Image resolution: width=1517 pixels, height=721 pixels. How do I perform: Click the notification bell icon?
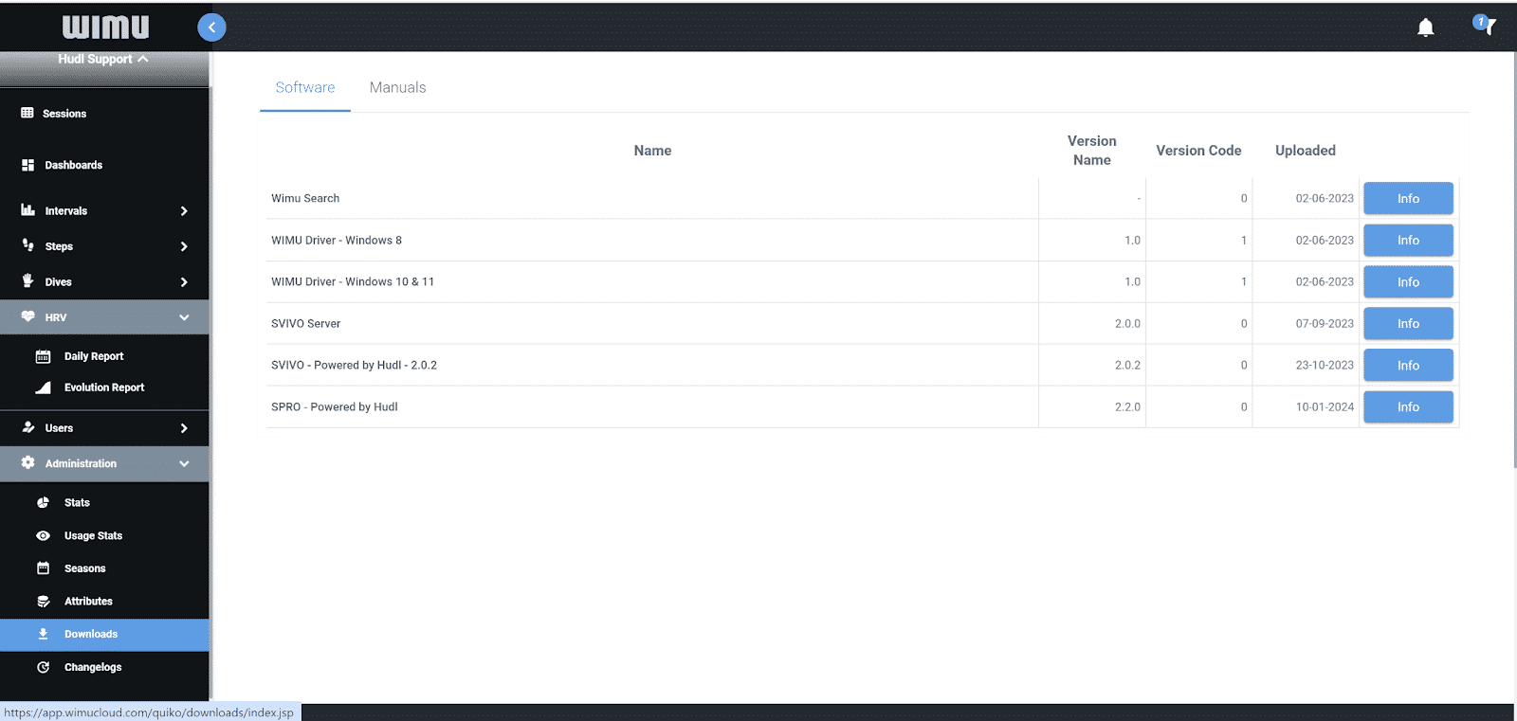click(x=1425, y=27)
